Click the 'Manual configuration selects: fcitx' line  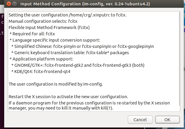[43, 21]
